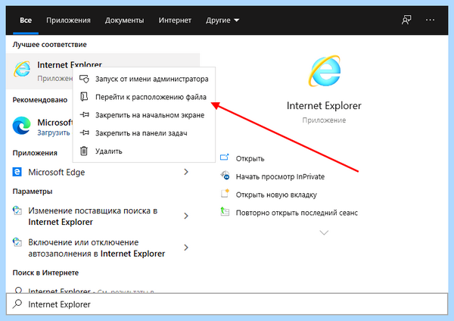This screenshot has width=454, height=321.
Task: Click the Internet Explorer title in details pane
Action: click(324, 105)
